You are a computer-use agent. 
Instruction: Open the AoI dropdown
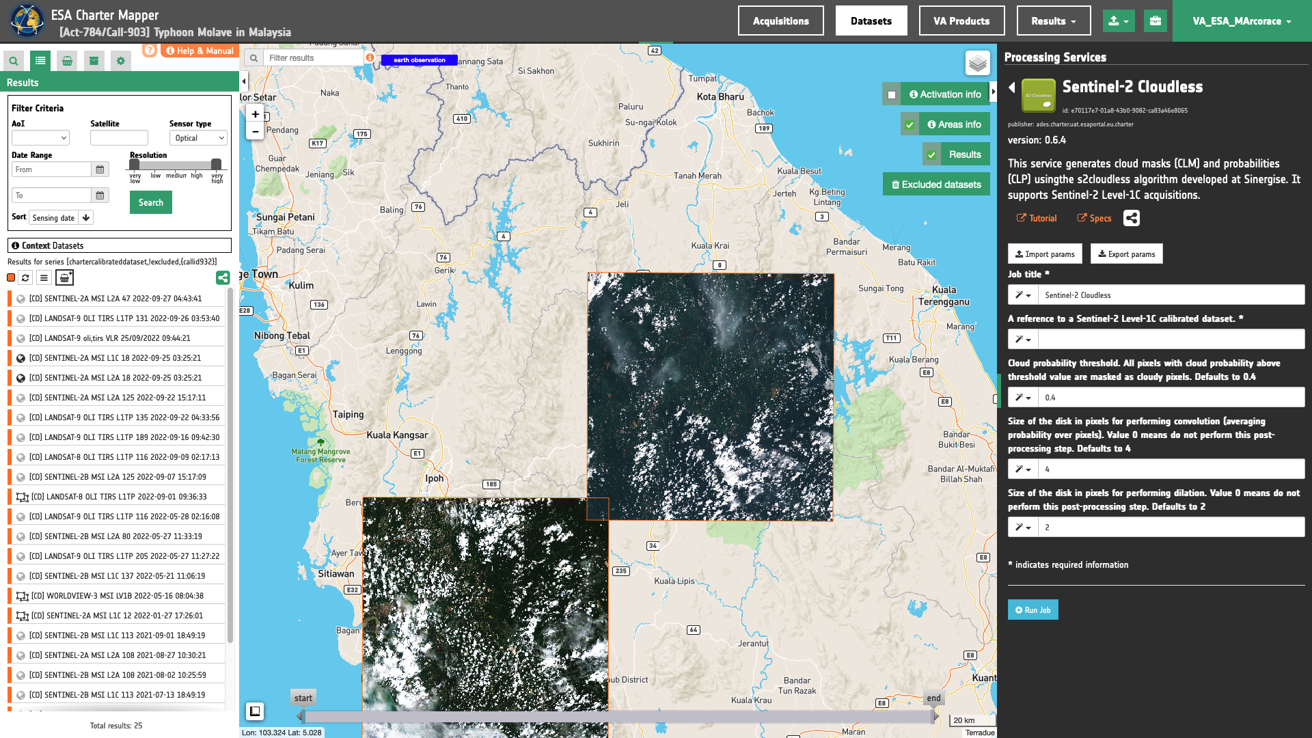tap(40, 138)
